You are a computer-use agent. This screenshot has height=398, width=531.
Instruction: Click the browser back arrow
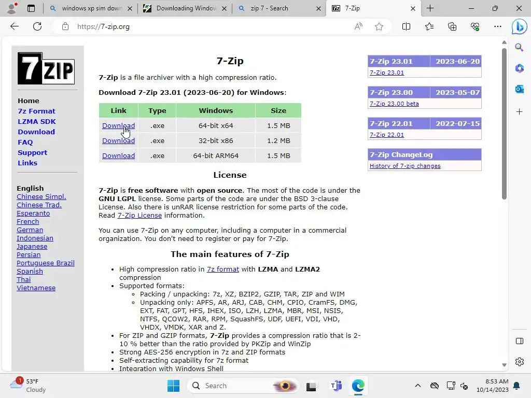tap(14, 26)
